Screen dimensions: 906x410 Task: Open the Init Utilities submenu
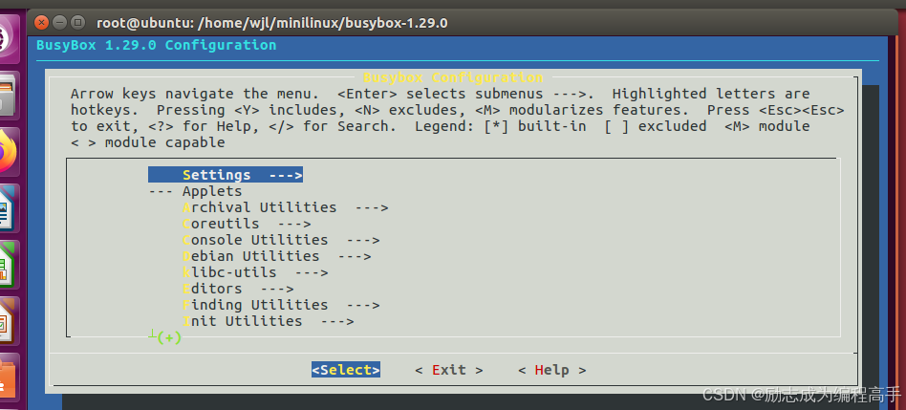[269, 320]
